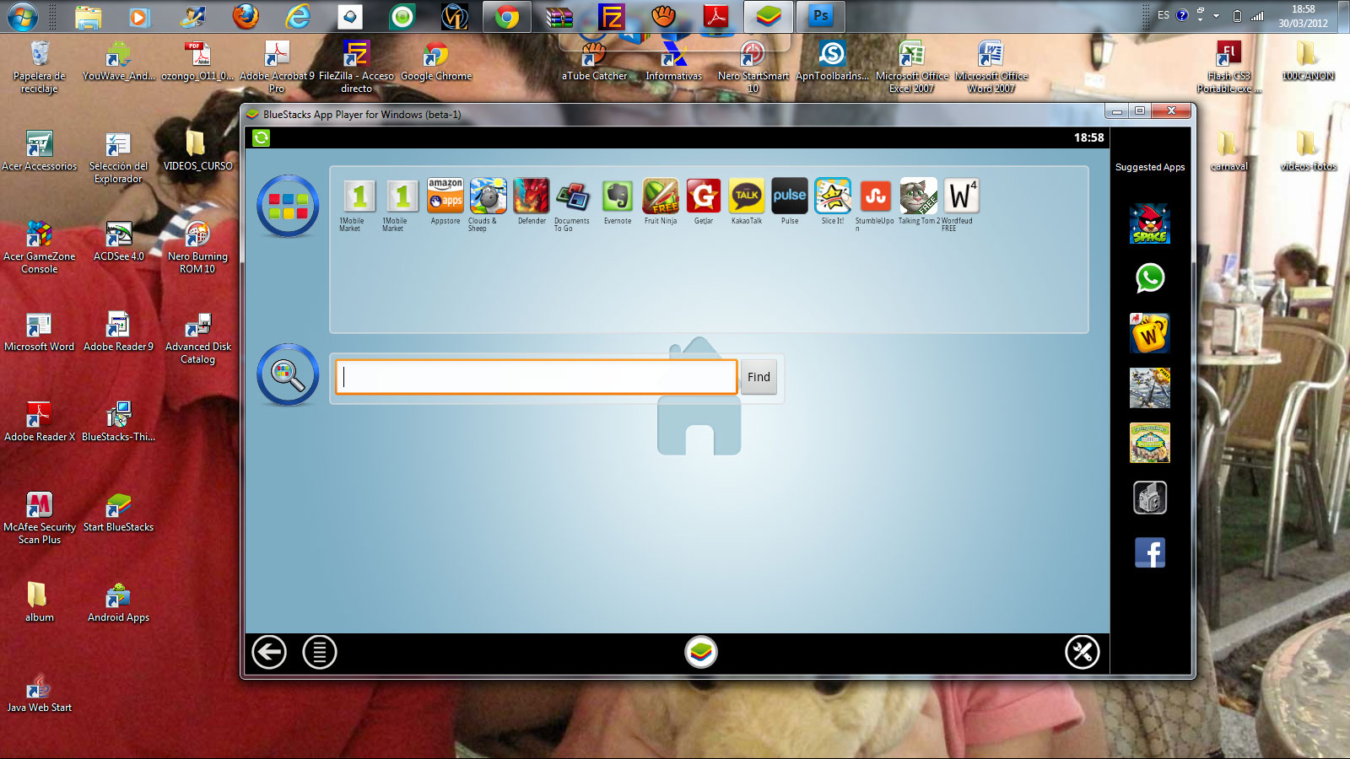Select the 100CANON folder on desktop
The image size is (1350, 759).
coord(1308,62)
